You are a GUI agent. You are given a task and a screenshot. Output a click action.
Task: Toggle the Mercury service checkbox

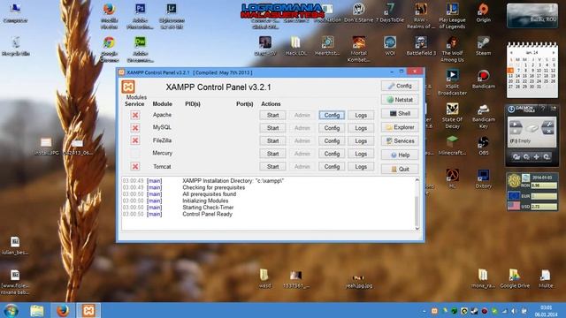coord(135,154)
